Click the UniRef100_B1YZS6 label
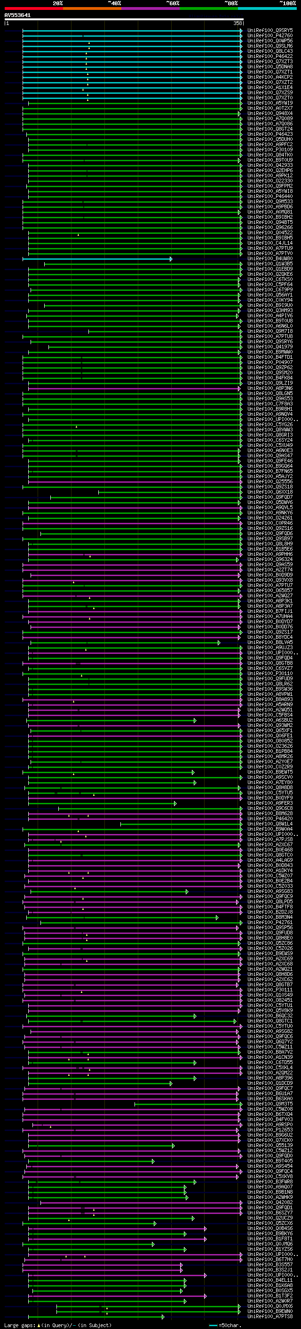 270,1249
